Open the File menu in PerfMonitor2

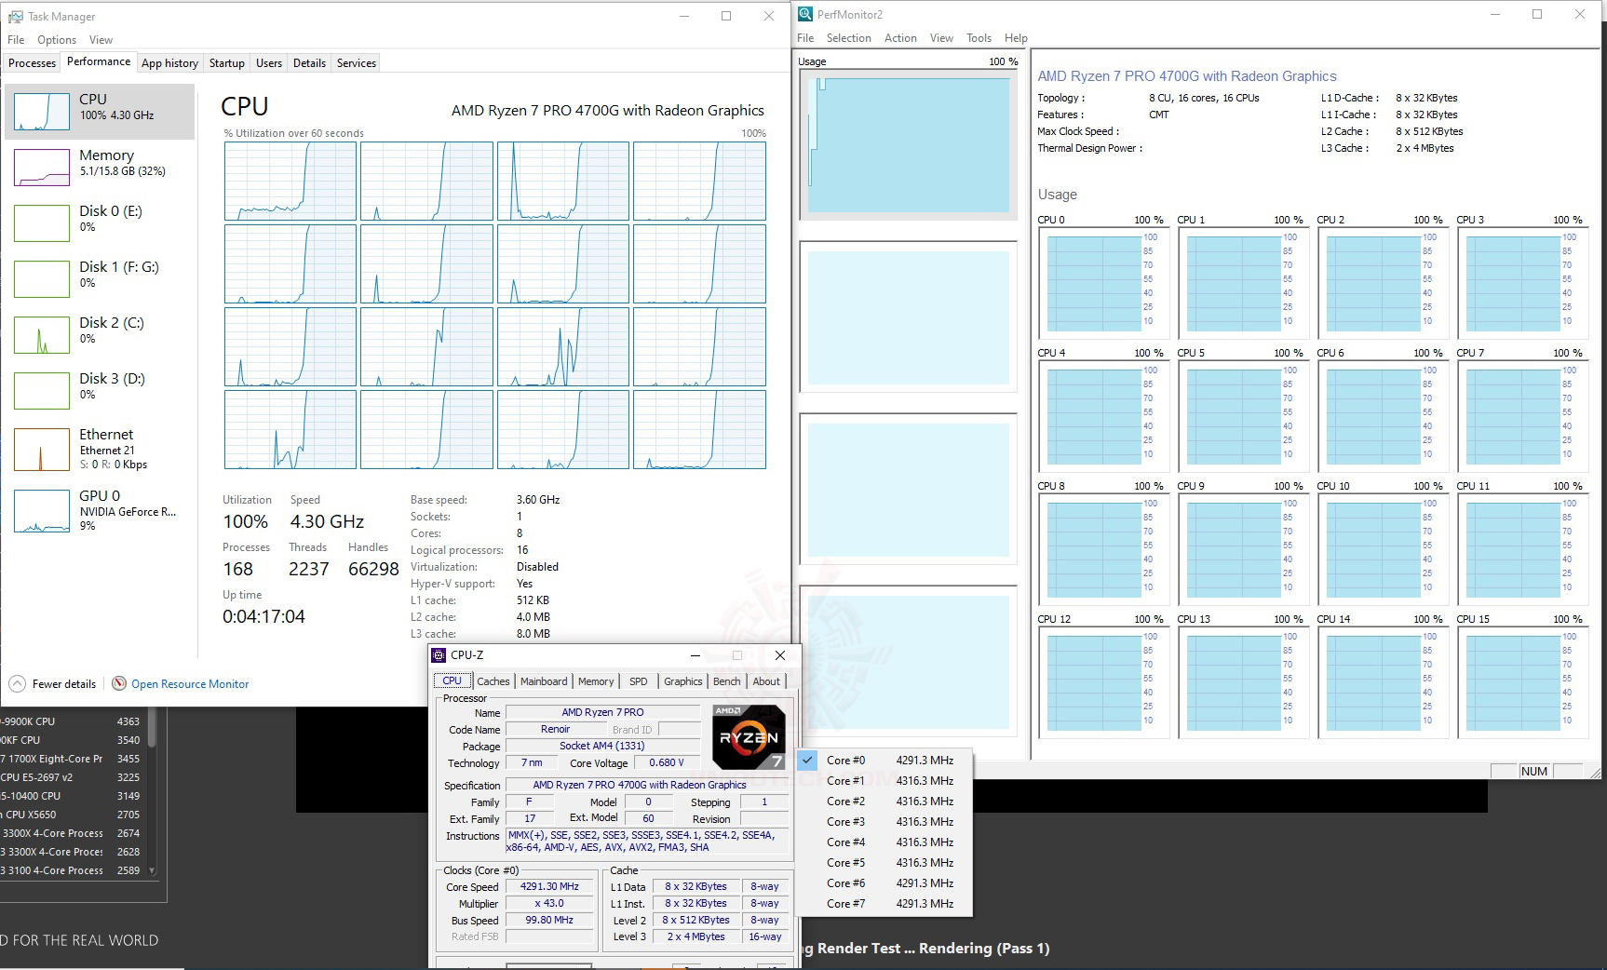click(x=805, y=38)
